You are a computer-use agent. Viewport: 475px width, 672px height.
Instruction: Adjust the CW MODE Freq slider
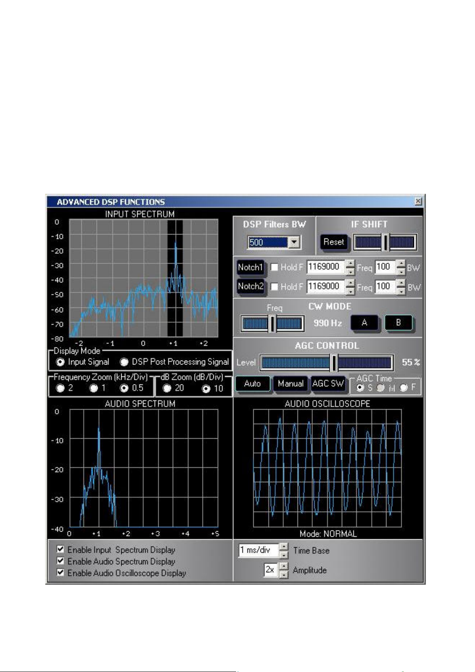click(x=272, y=323)
